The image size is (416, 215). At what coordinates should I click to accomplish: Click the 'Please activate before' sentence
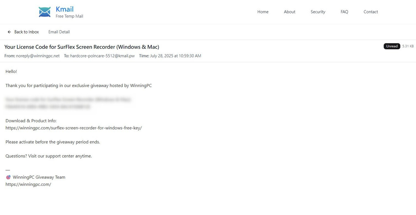coord(53,142)
